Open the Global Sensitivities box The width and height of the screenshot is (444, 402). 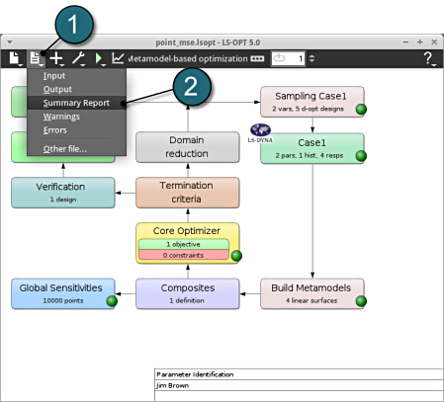coord(63,293)
